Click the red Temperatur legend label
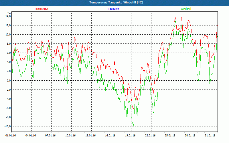Image resolution: width=229 pixels, height=143 pixels. [41, 9]
